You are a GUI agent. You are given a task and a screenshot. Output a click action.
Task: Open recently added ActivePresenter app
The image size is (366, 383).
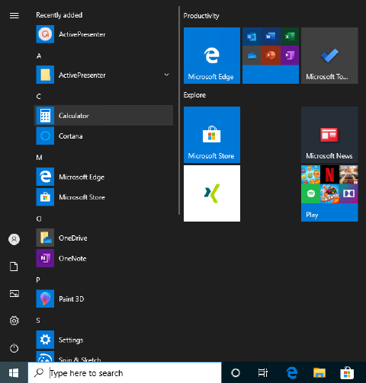click(104, 34)
